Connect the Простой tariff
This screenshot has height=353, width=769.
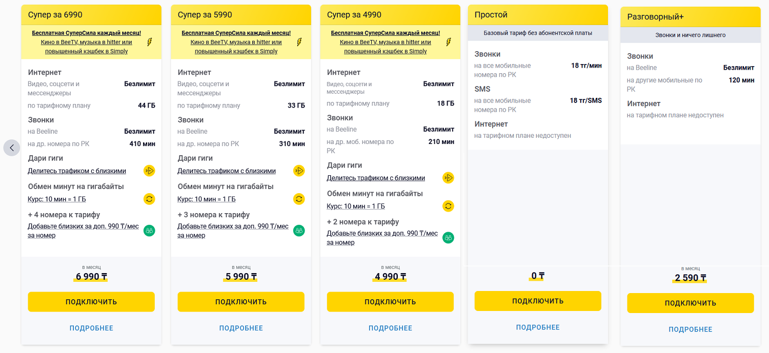tap(538, 301)
